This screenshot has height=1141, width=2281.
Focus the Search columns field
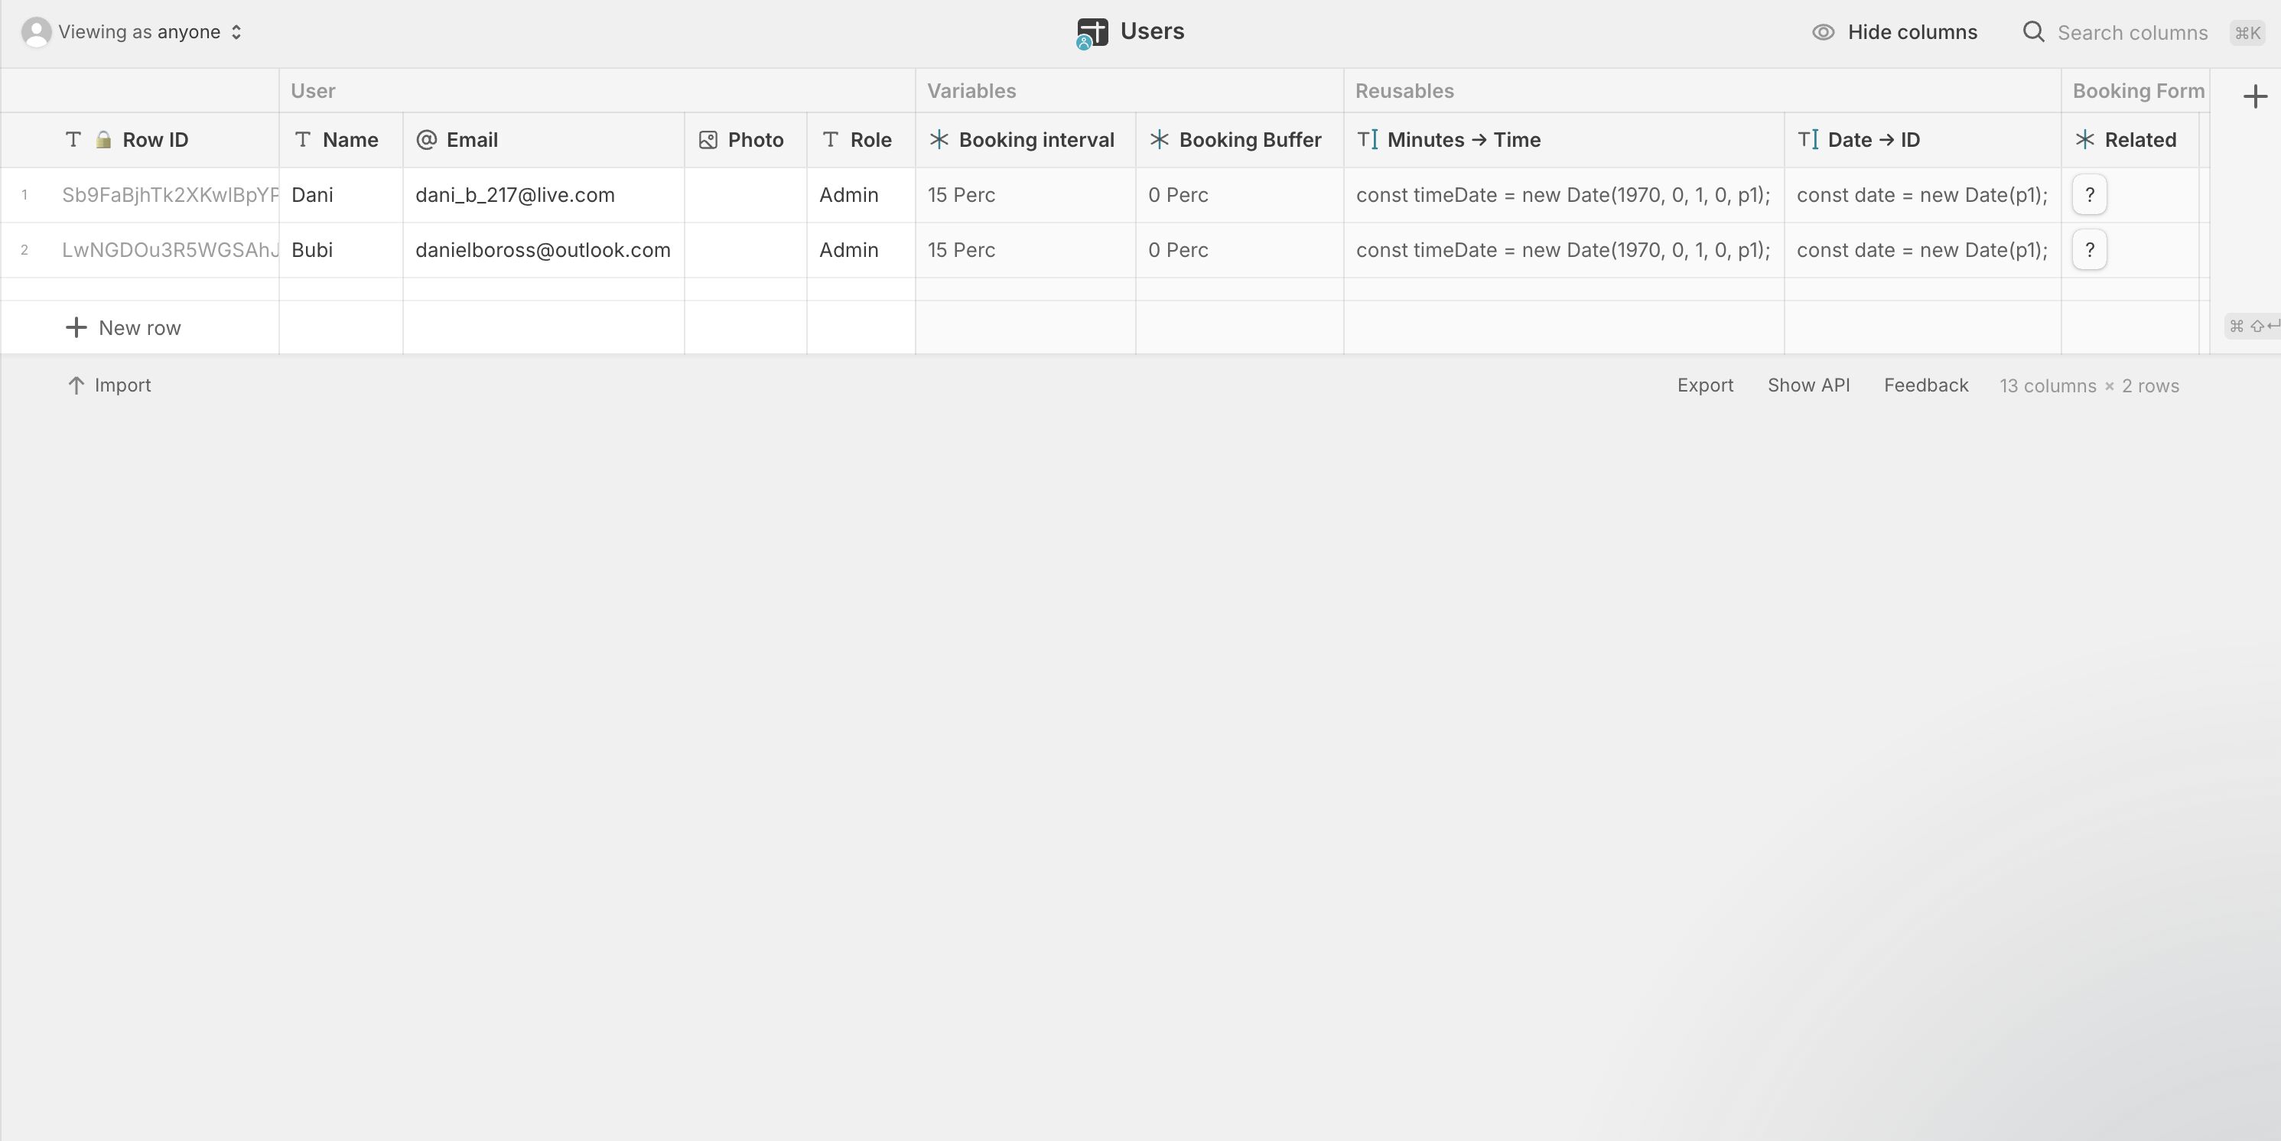tap(2133, 33)
